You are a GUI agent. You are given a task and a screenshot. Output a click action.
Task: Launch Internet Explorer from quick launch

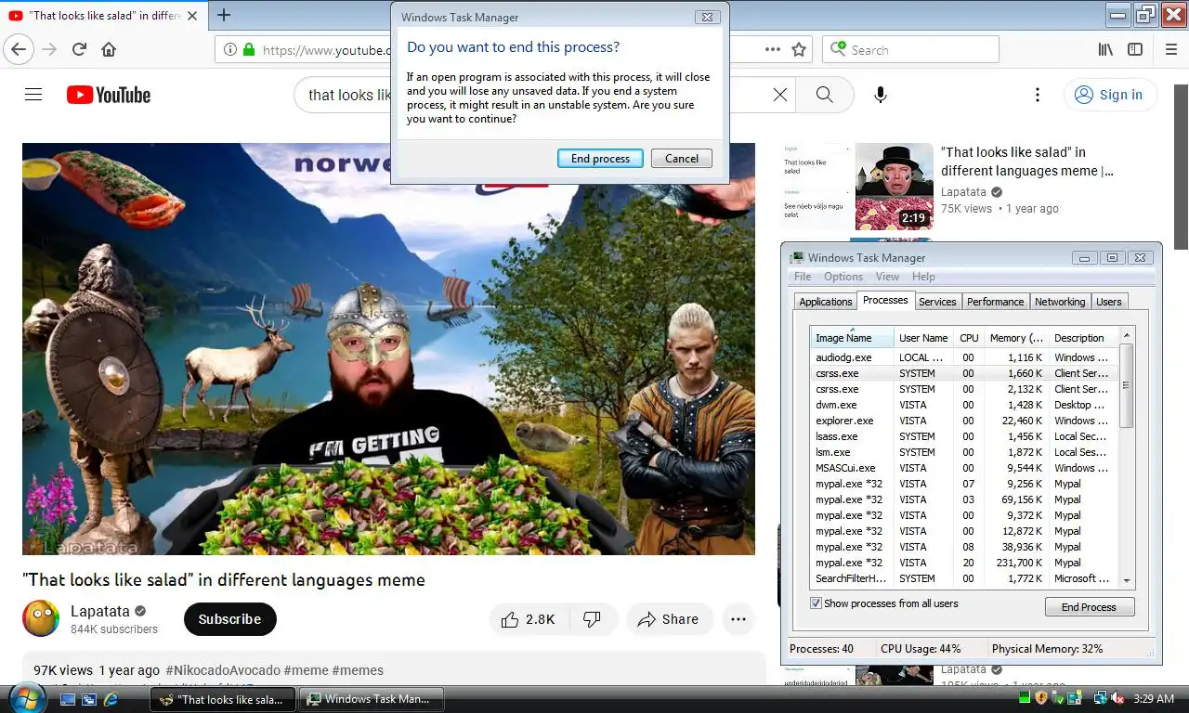point(111,698)
